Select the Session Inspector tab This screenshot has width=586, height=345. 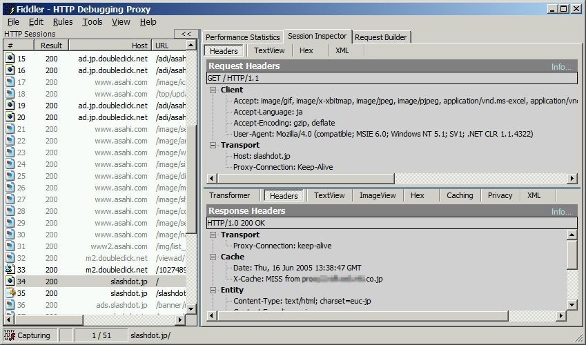click(318, 36)
